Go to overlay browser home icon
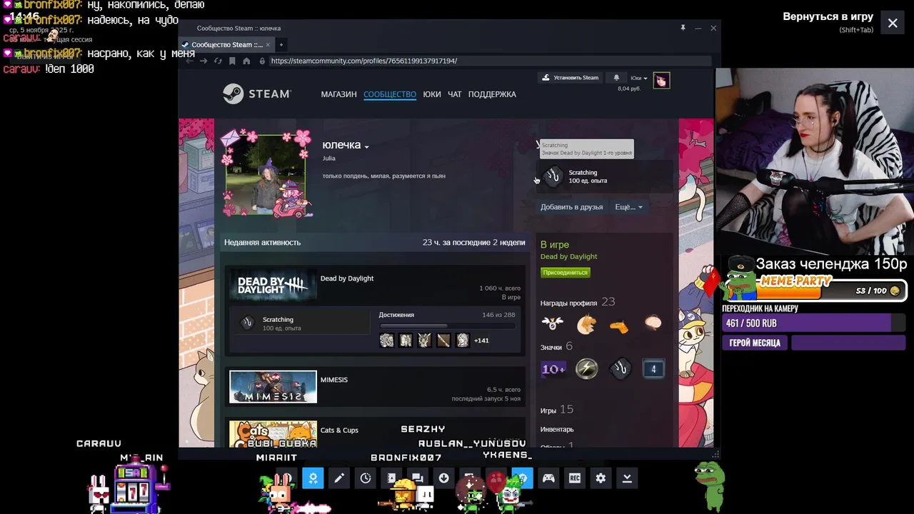914x514 pixels. click(246, 61)
